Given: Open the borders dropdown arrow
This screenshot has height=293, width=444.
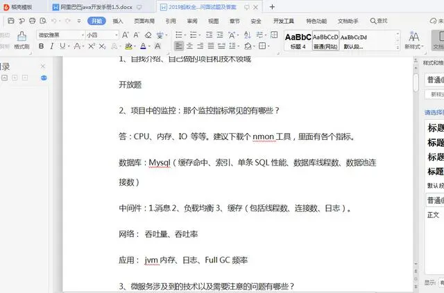Looking at the screenshot, I should pyautogui.click(x=268, y=46).
